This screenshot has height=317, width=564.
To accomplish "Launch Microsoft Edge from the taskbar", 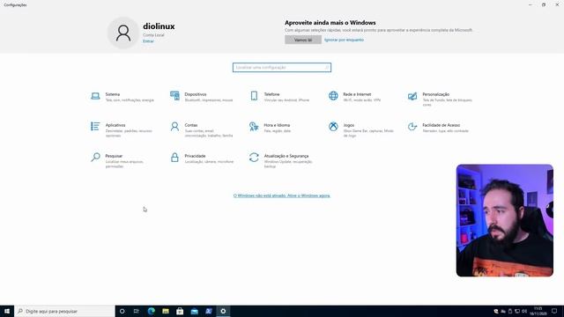I will click(x=151, y=311).
